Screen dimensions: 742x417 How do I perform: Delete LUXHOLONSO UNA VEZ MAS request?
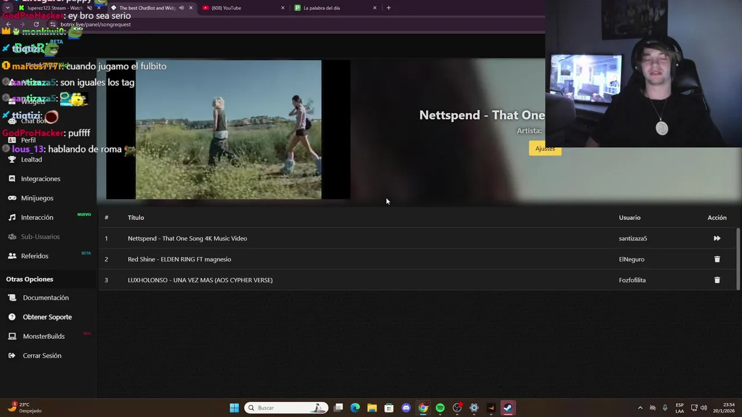click(717, 280)
